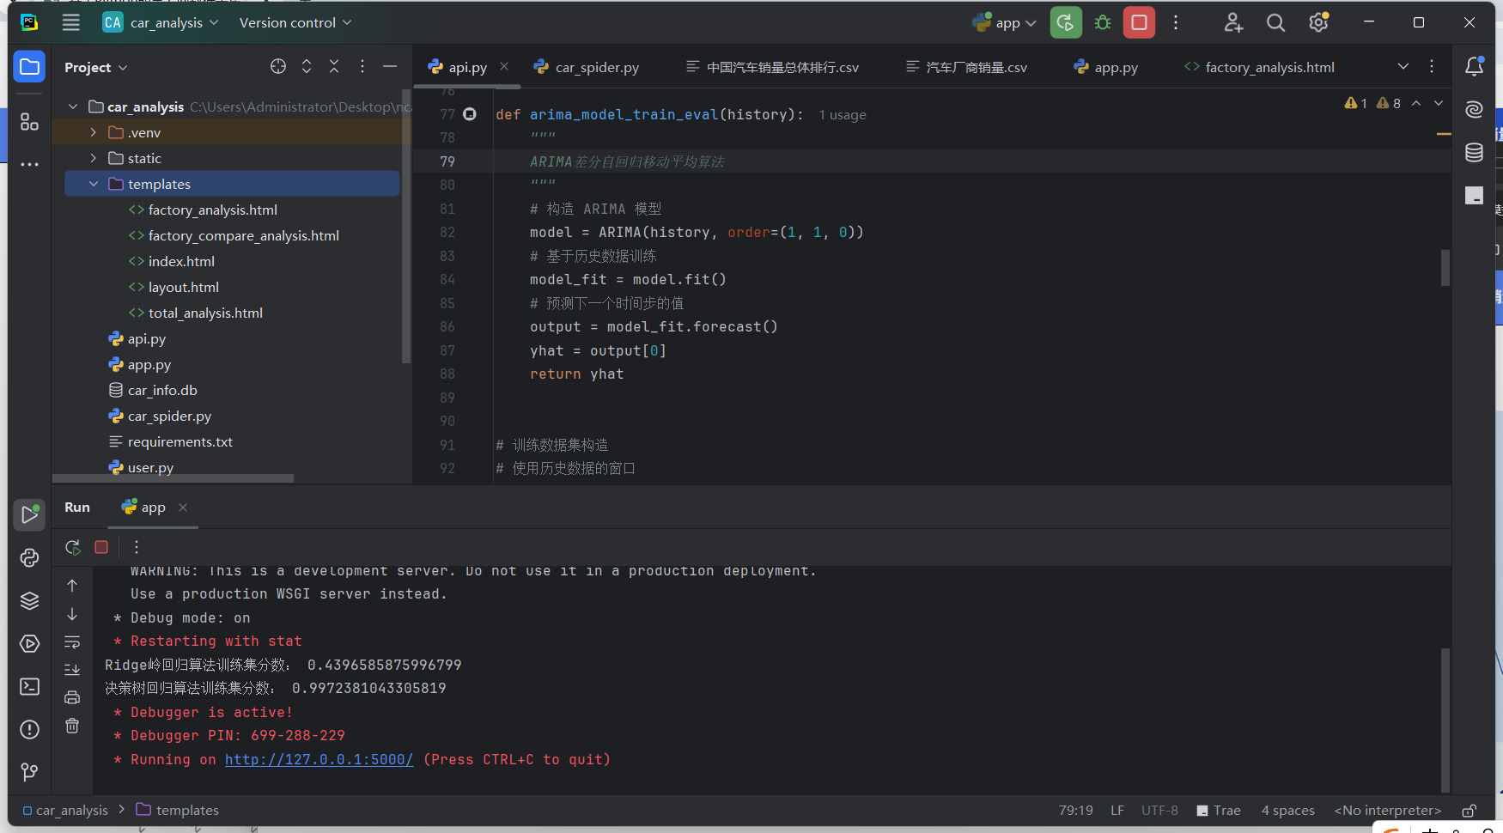Image resolution: width=1503 pixels, height=833 pixels.
Task: Jump down the stack trace arrow
Action: (72, 614)
